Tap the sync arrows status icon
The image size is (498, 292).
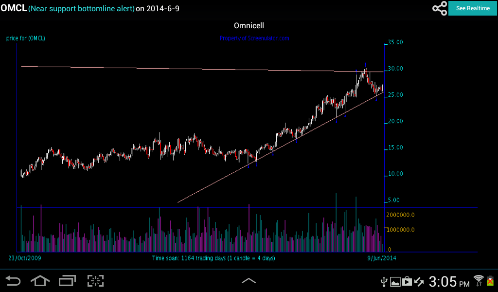pyautogui.click(x=419, y=281)
